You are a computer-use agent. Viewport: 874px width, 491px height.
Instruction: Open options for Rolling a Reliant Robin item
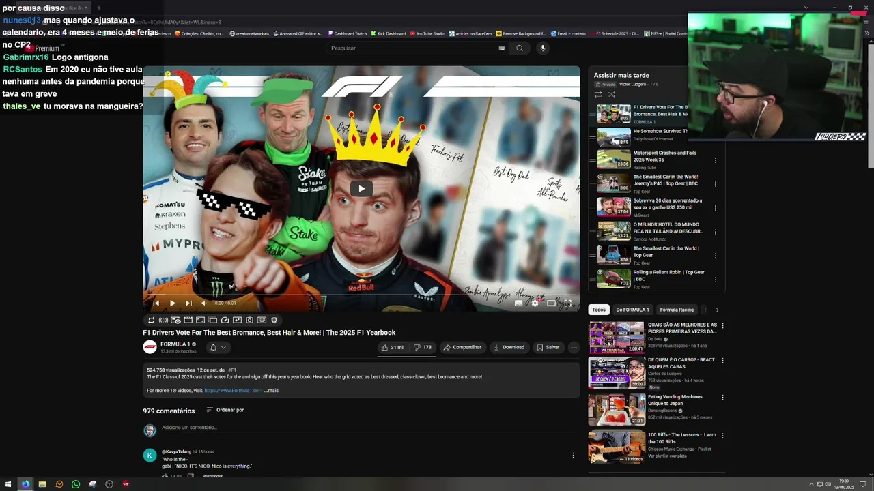[x=716, y=280]
